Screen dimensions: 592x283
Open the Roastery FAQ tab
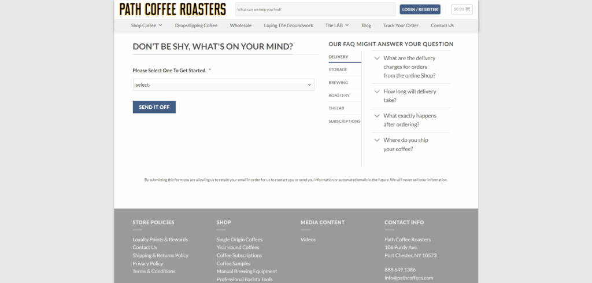[345, 95]
